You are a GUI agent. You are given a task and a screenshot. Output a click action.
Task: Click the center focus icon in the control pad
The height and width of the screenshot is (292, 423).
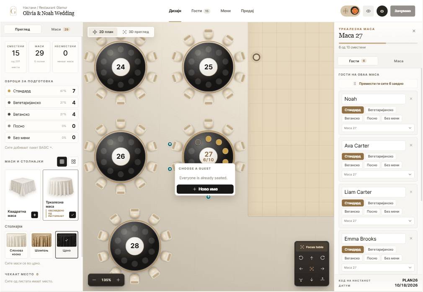(312, 269)
